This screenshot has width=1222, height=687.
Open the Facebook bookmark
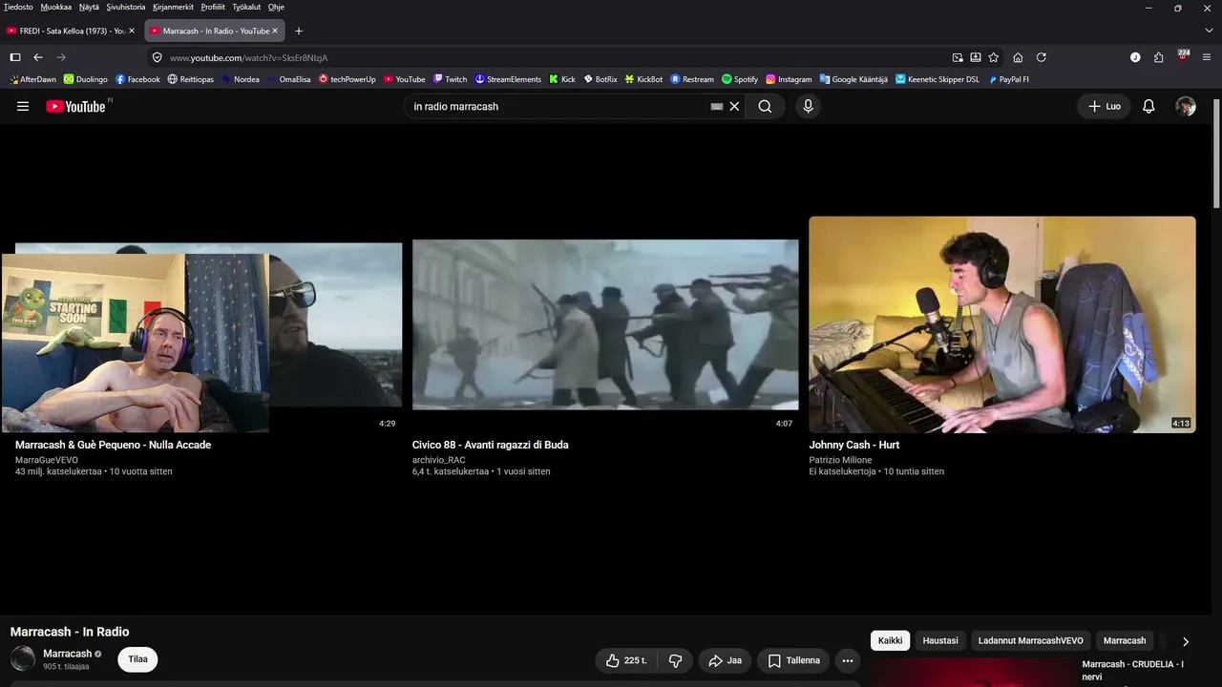(x=137, y=79)
